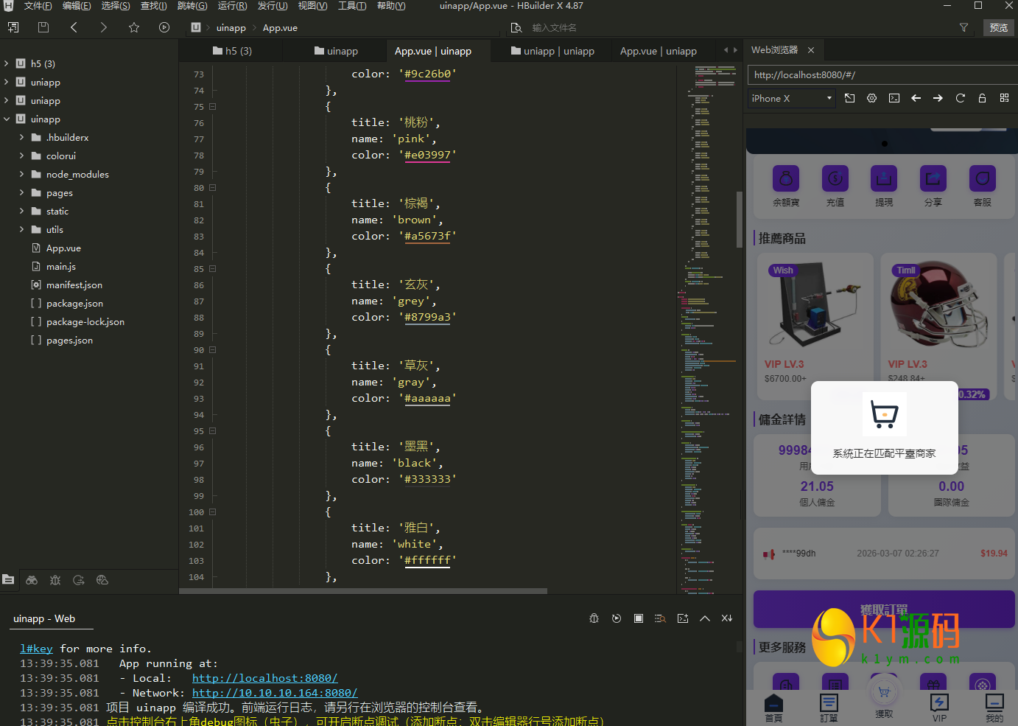Expand the pages folder in project tree
The height and width of the screenshot is (726, 1018).
pyautogui.click(x=21, y=193)
